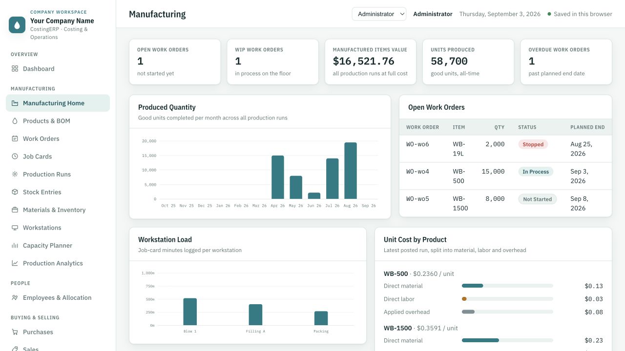Click the Stopped status badge
Screen dimensions: 625x351
coord(533,144)
